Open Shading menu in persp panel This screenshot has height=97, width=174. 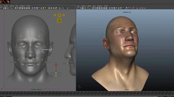coord(83,6)
